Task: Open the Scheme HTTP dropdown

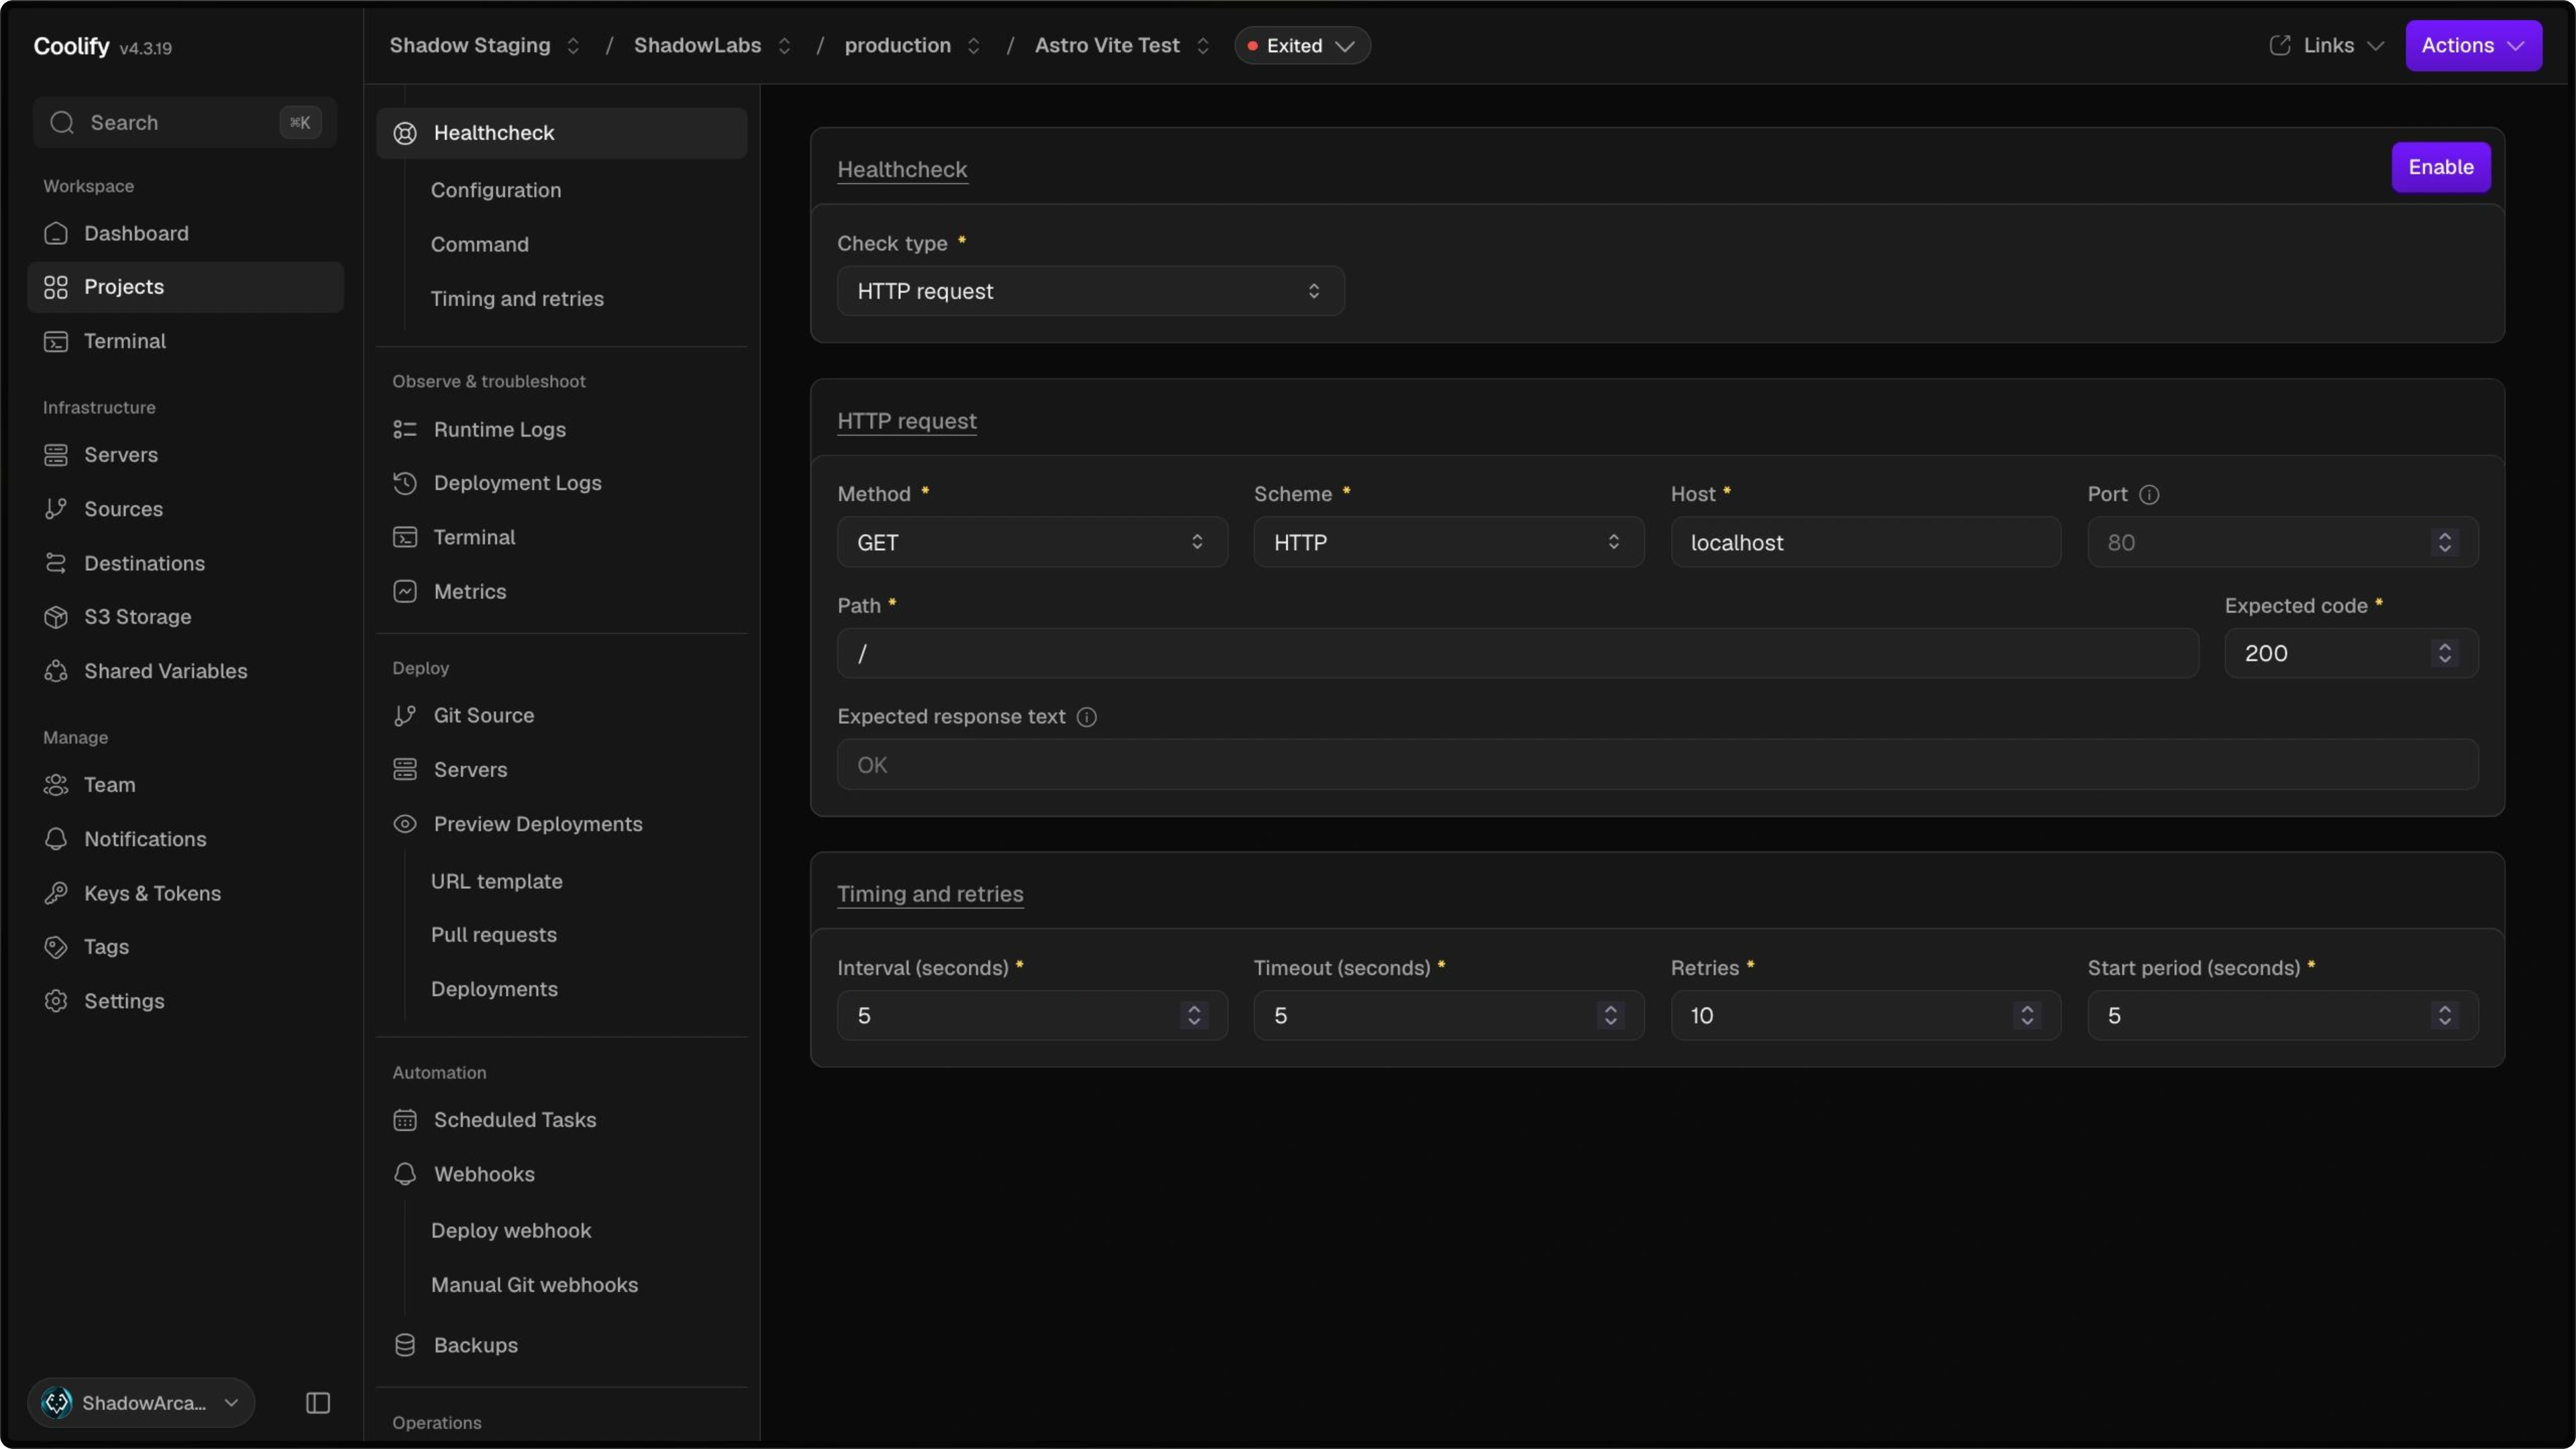Action: tap(1449, 542)
